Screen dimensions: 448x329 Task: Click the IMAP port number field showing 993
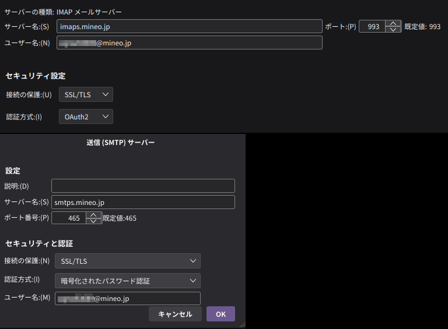pos(372,27)
